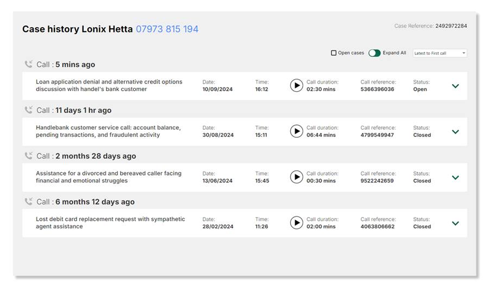
Task: Expand the lost debit card request row
Action: point(455,223)
